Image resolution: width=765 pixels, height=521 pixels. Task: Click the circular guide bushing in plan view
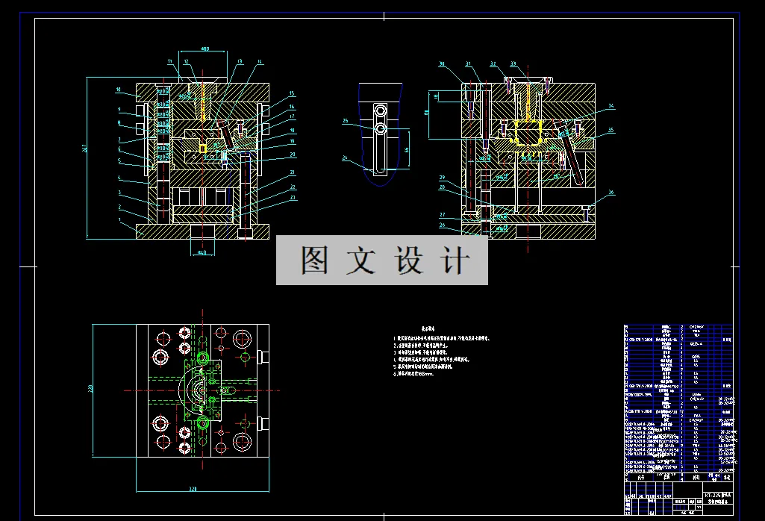click(242, 340)
